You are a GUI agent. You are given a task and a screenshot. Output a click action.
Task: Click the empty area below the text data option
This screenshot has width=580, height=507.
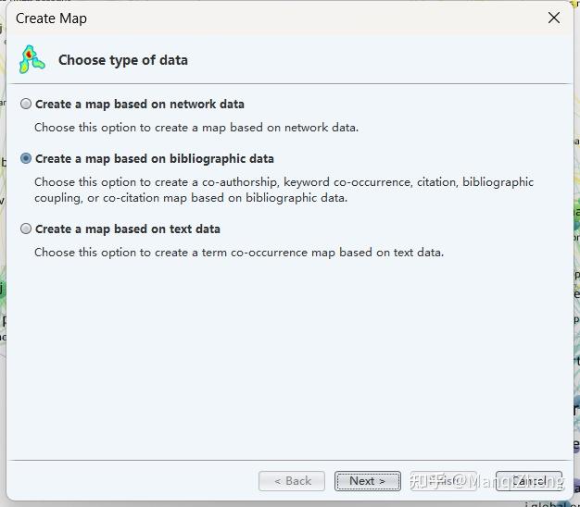pos(289,361)
